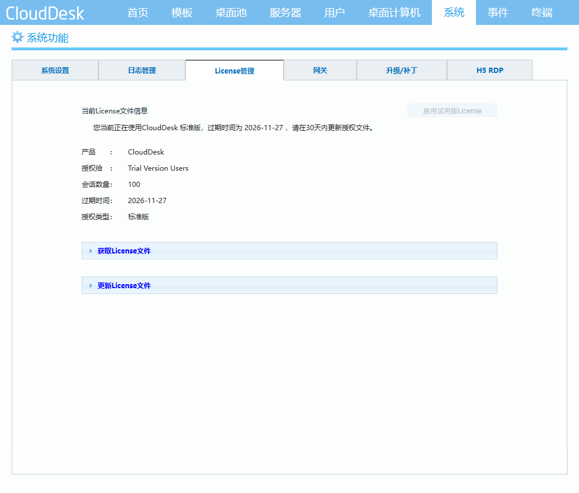Click the 授权类型 field label

coord(97,217)
